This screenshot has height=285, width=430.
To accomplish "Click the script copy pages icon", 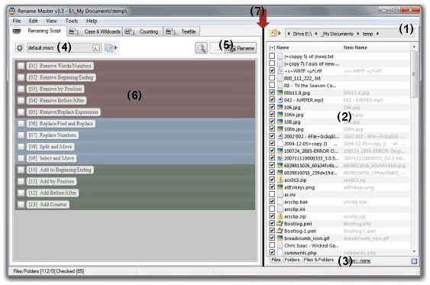I will pyautogui.click(x=109, y=48).
